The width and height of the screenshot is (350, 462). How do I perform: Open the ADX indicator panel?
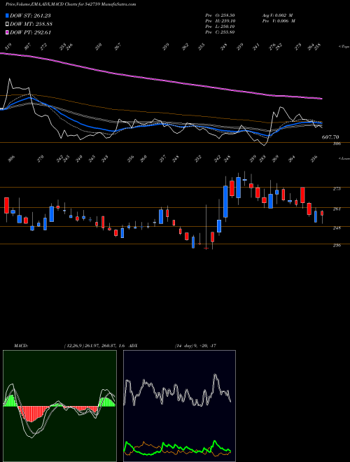coord(179,406)
